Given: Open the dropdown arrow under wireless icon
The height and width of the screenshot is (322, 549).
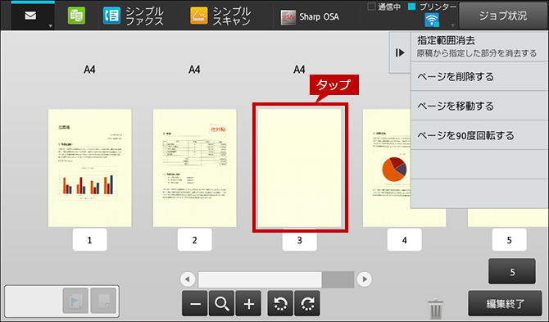Looking at the screenshot, I should click(x=452, y=25).
